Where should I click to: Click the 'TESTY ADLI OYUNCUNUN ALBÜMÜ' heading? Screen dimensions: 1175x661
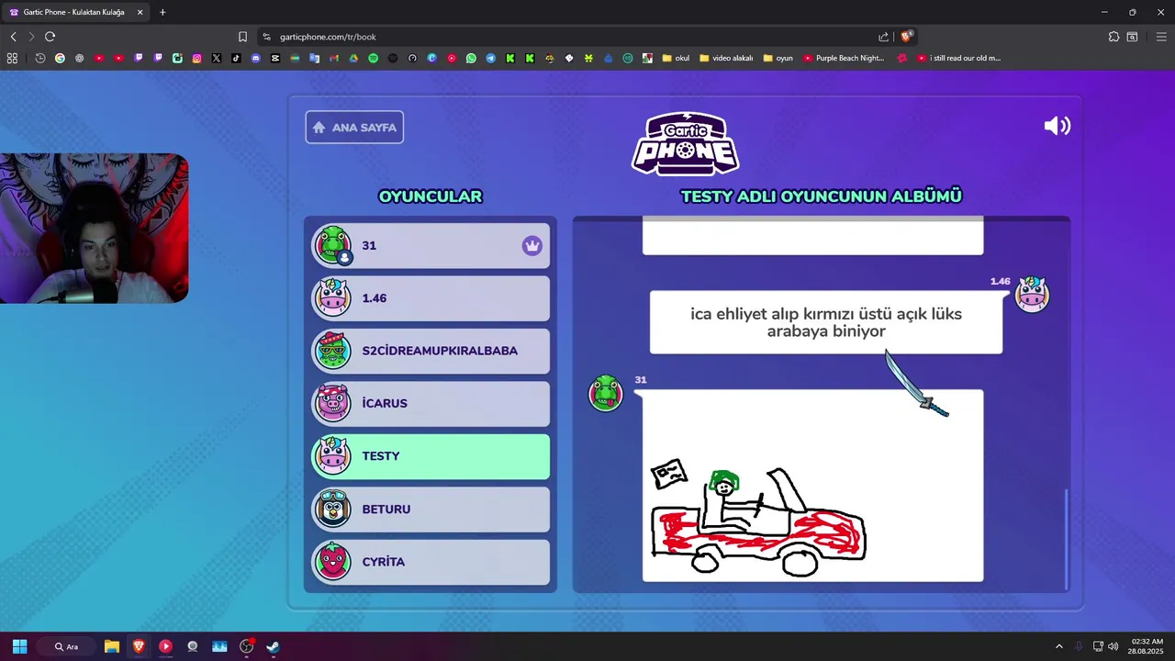click(821, 196)
